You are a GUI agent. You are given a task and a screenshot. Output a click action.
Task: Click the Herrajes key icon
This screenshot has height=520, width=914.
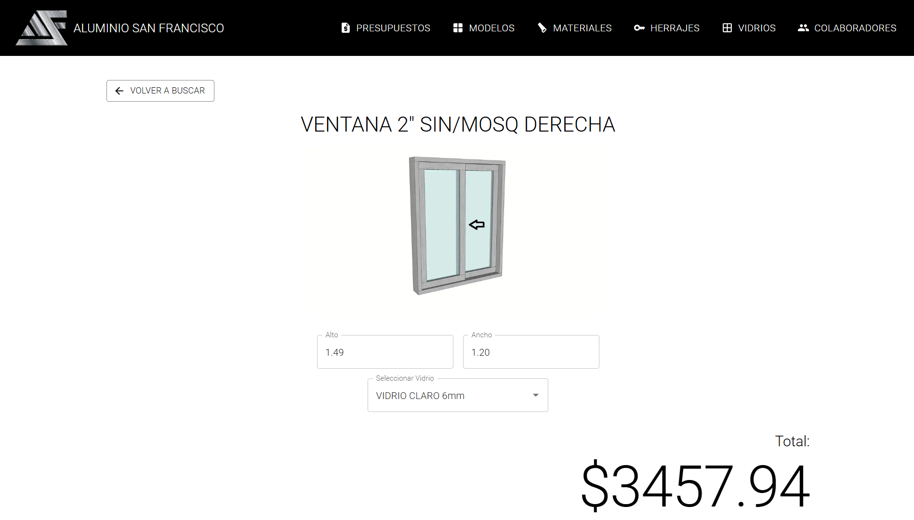639,28
